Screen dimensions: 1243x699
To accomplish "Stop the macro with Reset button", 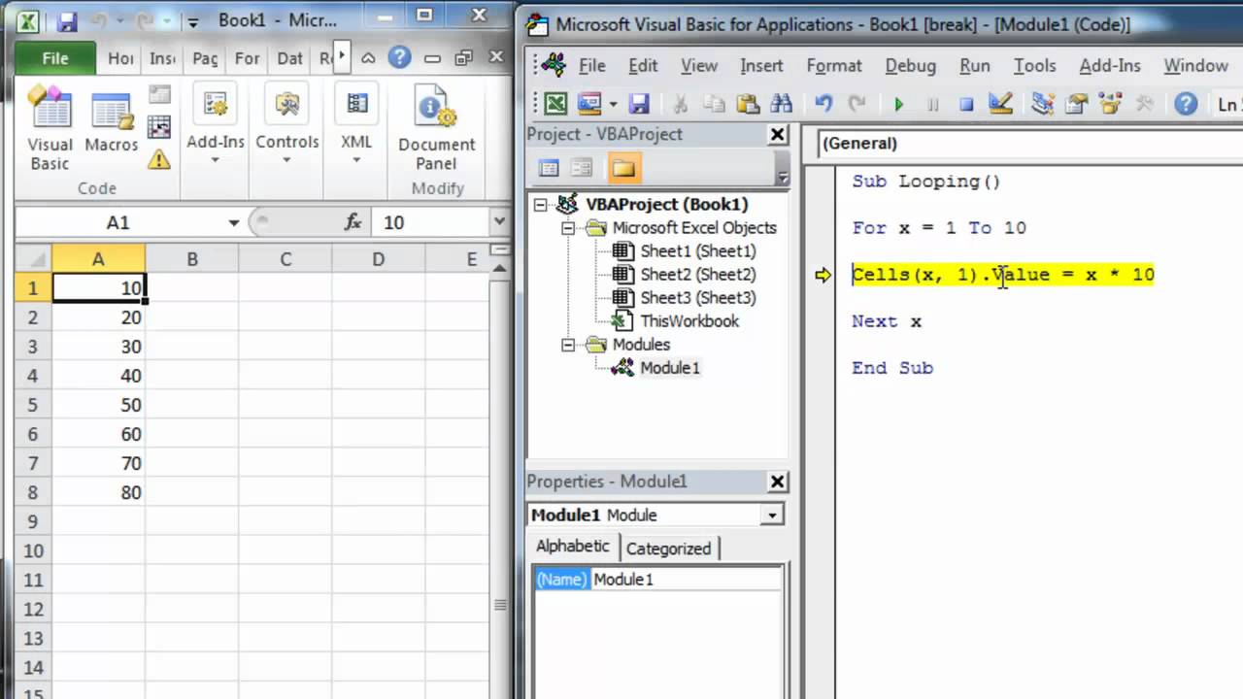I will [x=966, y=103].
